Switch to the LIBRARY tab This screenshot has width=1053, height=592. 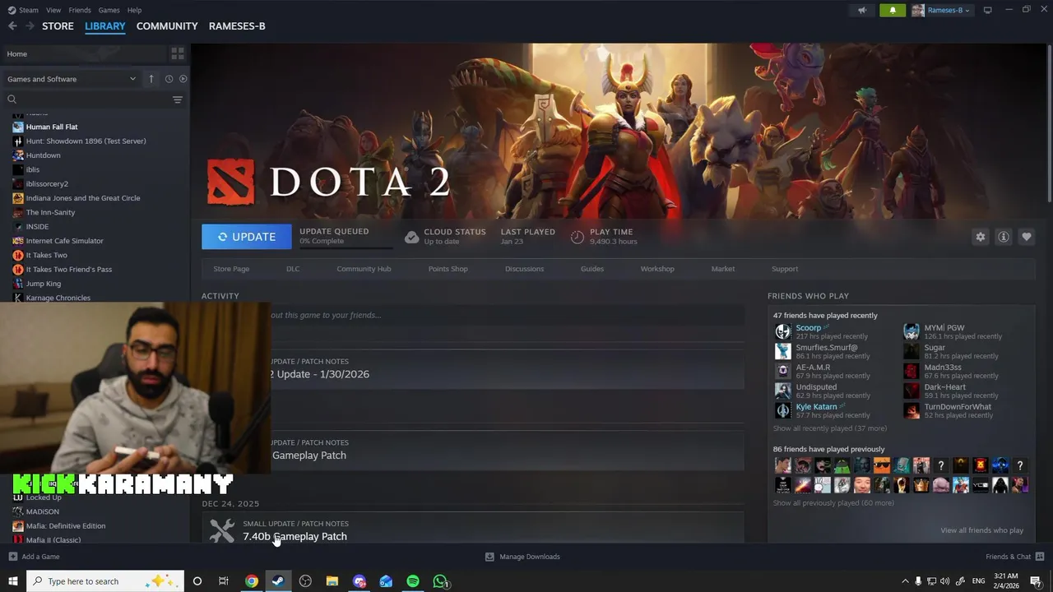click(x=105, y=26)
